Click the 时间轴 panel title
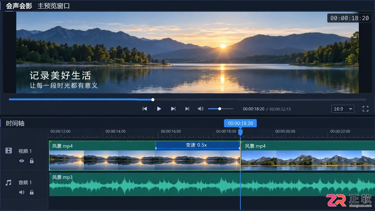Image resolution: width=375 pixels, height=211 pixels. (15, 123)
